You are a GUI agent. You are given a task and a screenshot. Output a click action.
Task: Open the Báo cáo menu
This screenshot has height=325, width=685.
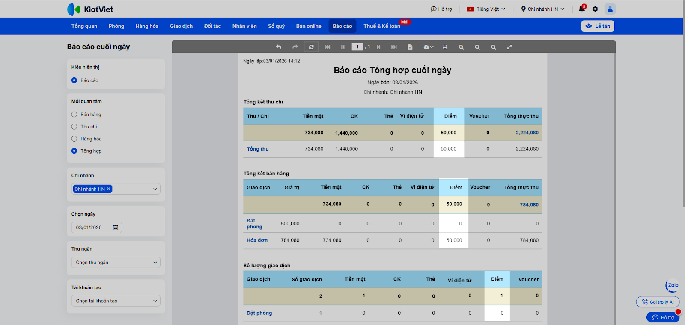point(342,26)
